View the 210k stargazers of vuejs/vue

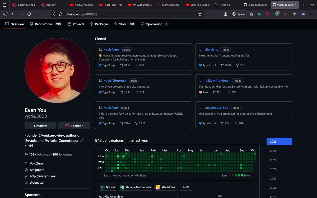click(125, 123)
